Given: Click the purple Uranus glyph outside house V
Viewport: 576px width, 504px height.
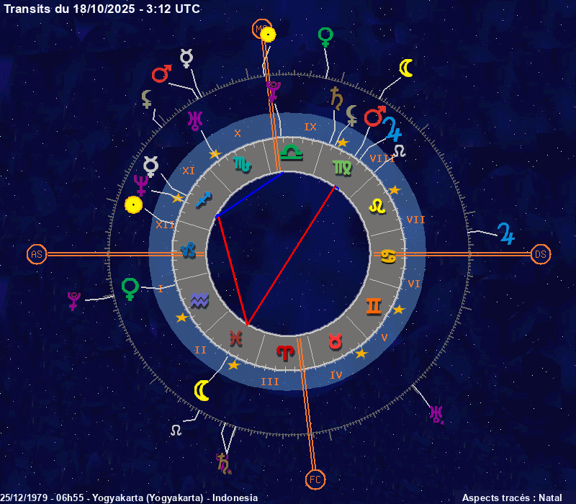Looking at the screenshot, I should (436, 414).
